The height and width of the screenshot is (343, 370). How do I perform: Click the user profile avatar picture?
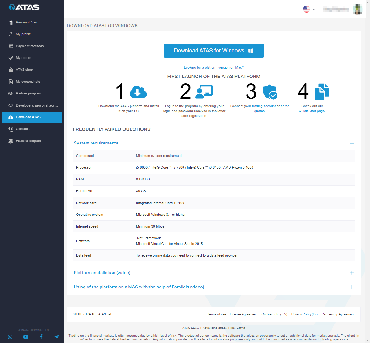coord(357,9)
